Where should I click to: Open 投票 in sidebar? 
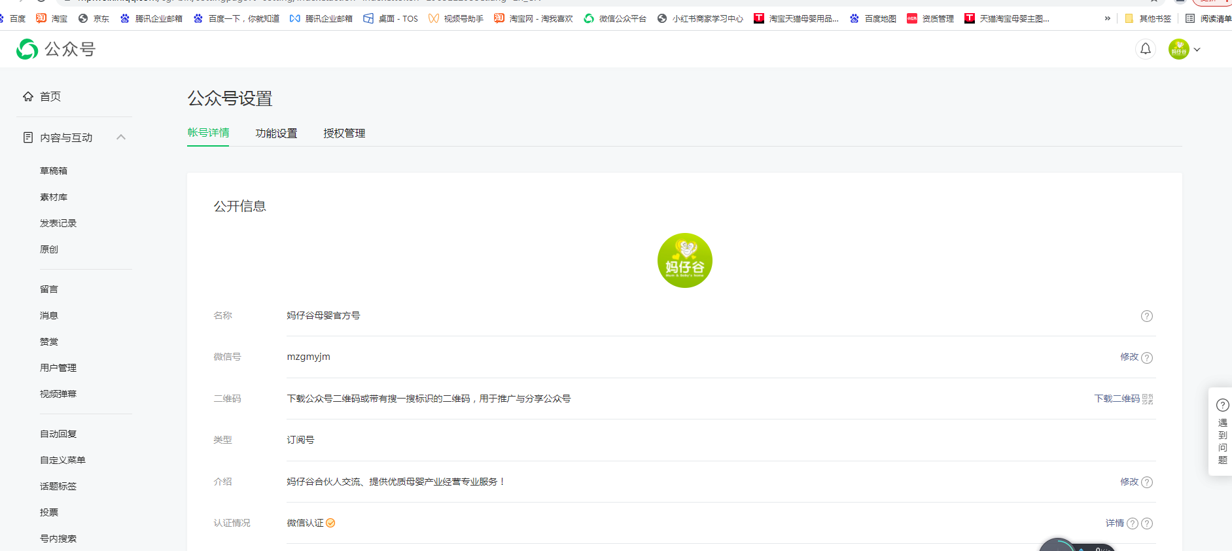[49, 512]
